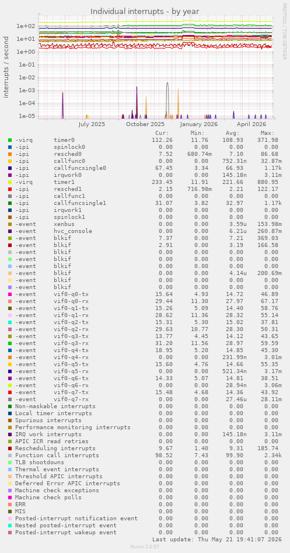
Task: Click the gray Function call interrupts swatch
Action: 10,455
